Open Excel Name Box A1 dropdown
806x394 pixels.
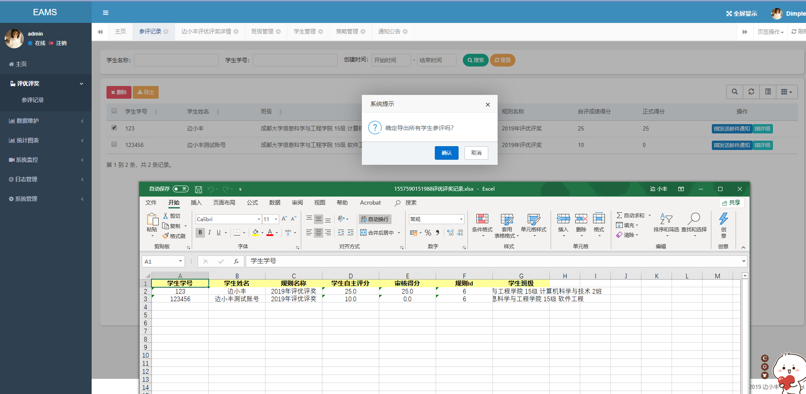click(180, 261)
